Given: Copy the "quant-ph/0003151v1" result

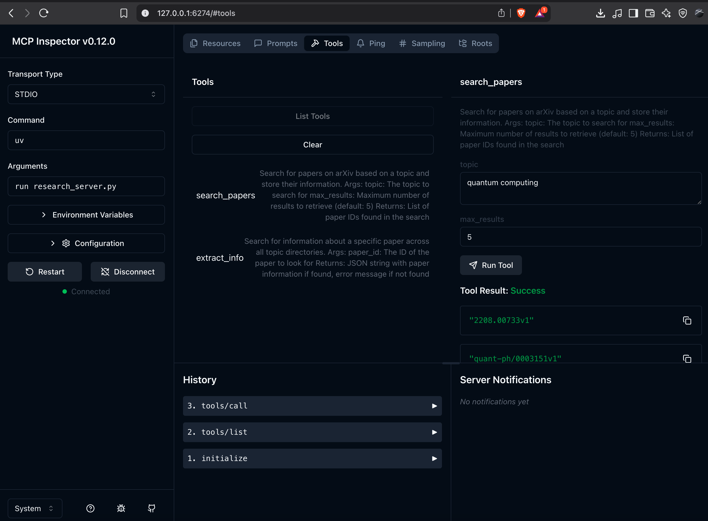Looking at the screenshot, I should 687,359.
